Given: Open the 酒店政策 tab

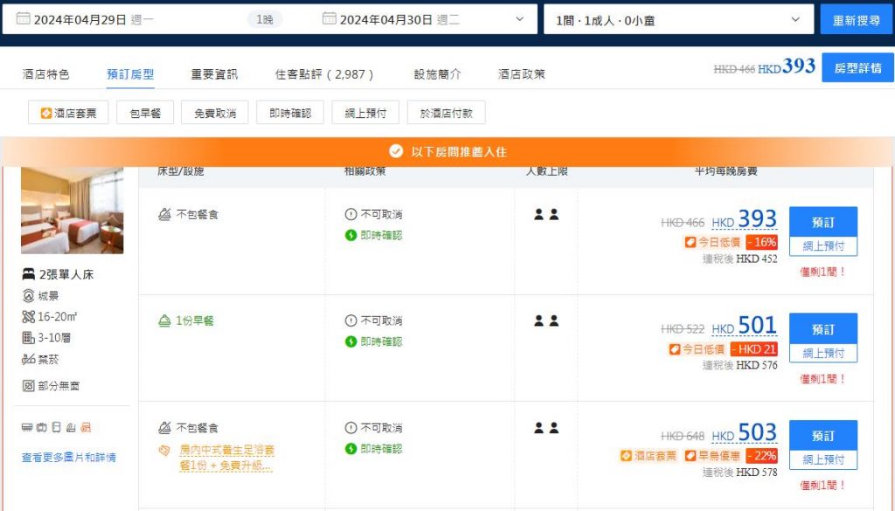Looking at the screenshot, I should (x=521, y=74).
